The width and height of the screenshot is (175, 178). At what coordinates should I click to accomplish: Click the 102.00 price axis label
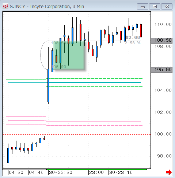point(163,112)
